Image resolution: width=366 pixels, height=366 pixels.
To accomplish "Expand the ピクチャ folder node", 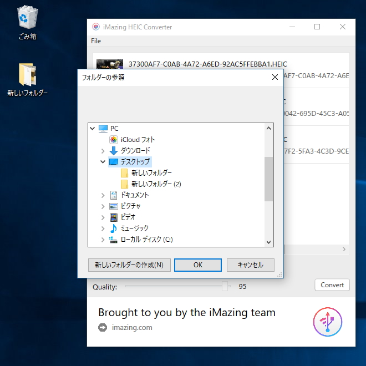I will pos(103,206).
